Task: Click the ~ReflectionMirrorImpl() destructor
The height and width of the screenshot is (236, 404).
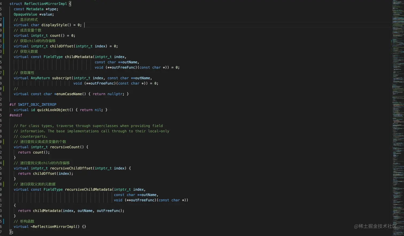Action: point(55,227)
